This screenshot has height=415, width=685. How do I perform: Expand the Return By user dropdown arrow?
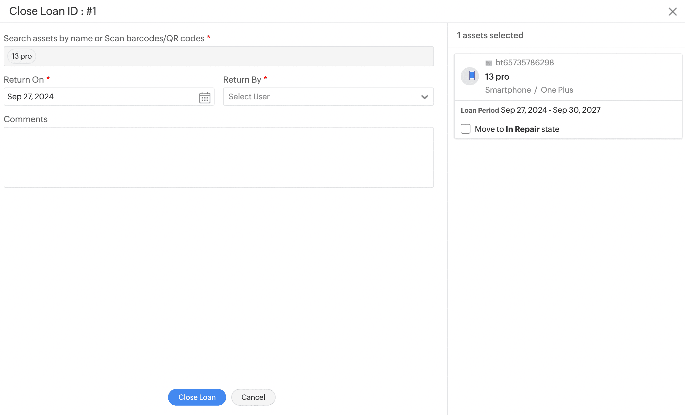pos(425,97)
